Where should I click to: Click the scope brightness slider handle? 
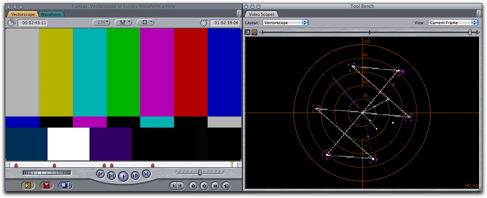[470, 32]
